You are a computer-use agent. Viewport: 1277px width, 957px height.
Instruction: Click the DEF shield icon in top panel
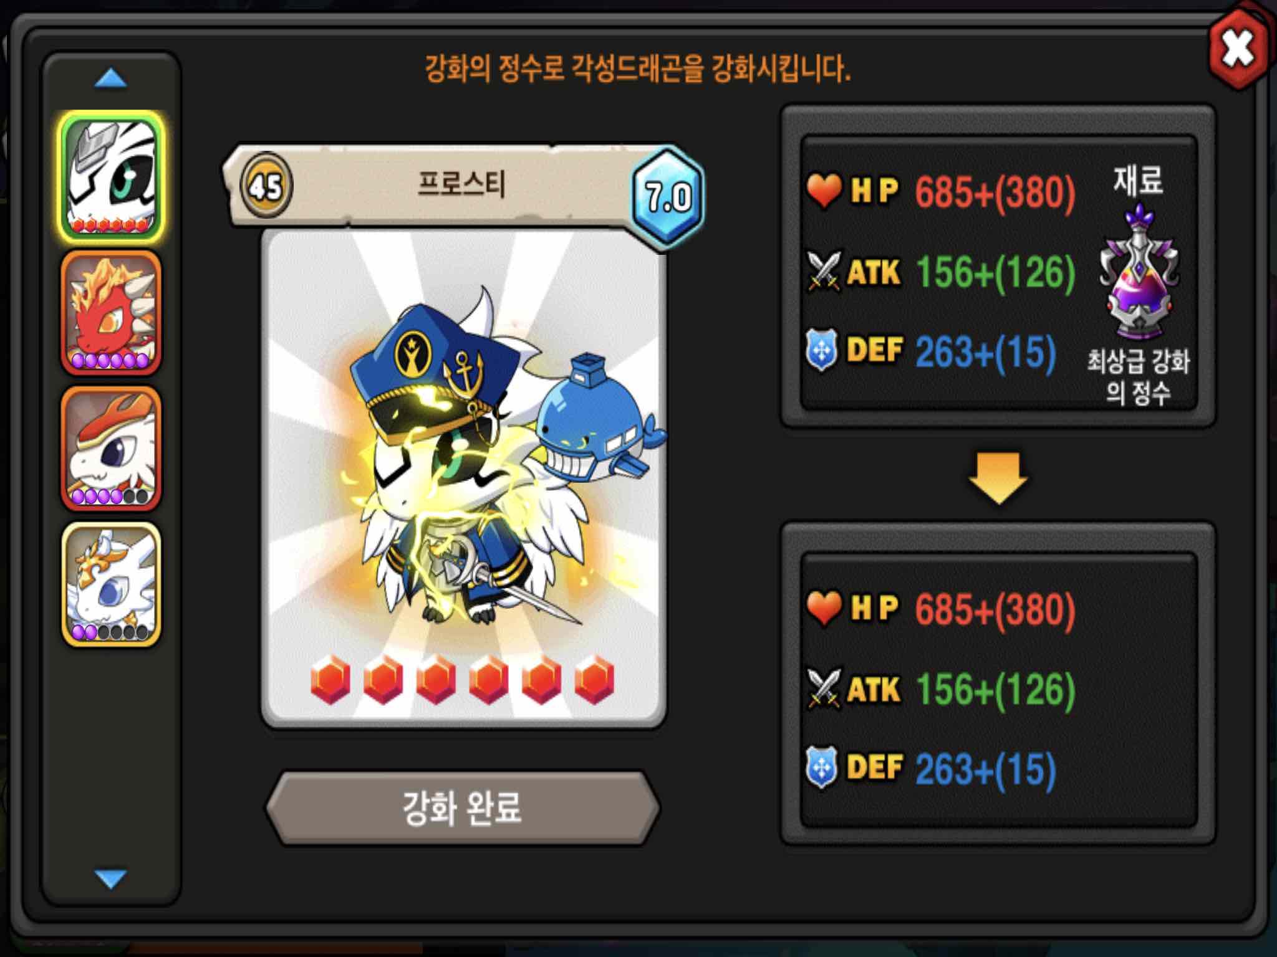tap(822, 350)
